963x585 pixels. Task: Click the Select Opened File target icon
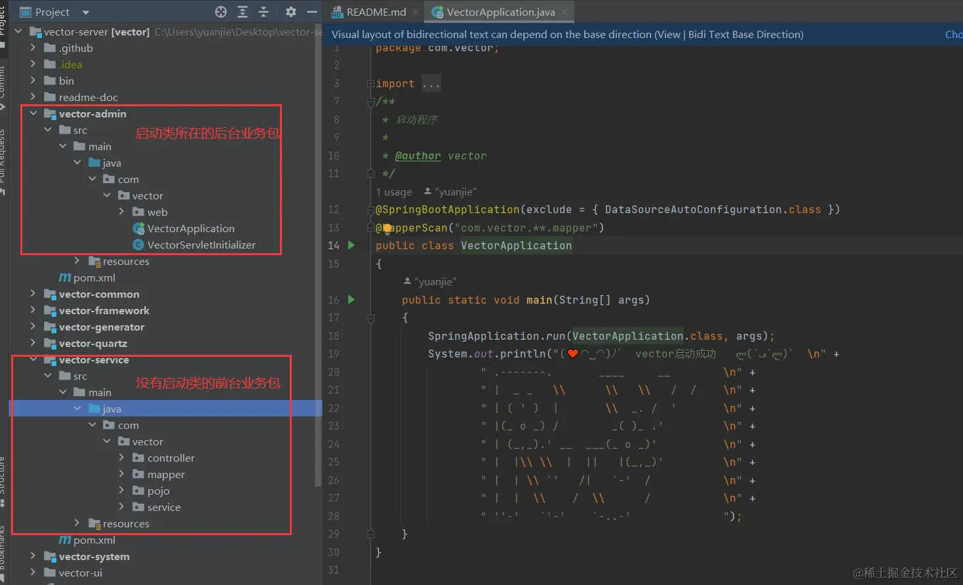(221, 12)
